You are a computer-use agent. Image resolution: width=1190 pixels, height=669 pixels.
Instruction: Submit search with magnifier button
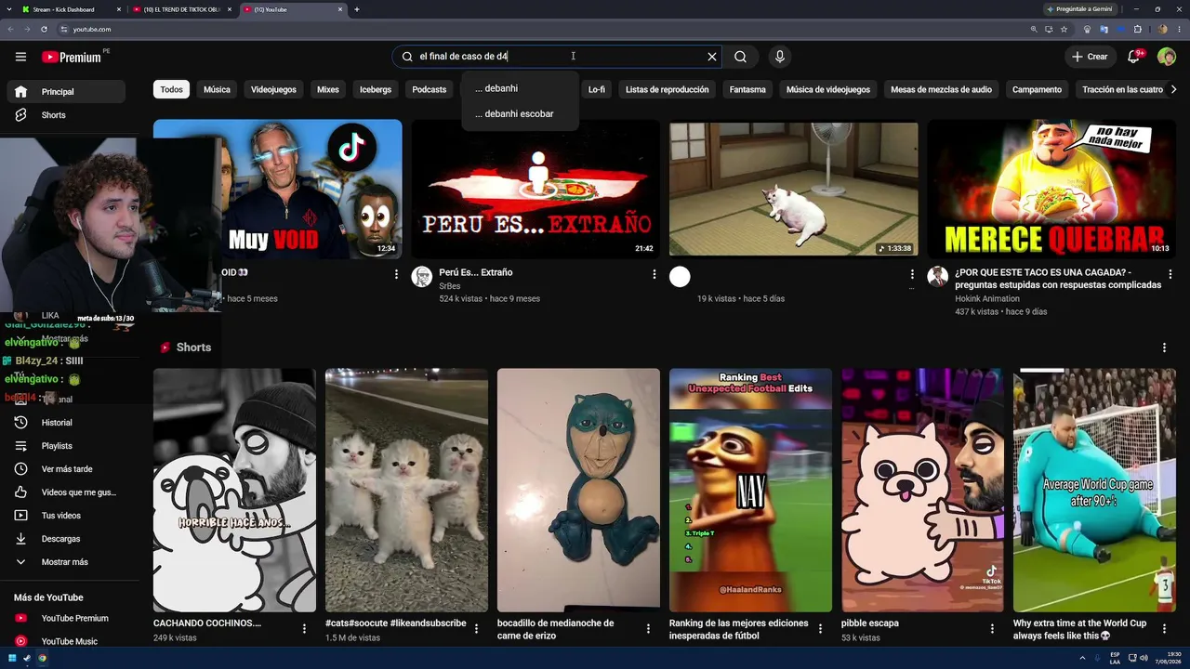[740, 57]
